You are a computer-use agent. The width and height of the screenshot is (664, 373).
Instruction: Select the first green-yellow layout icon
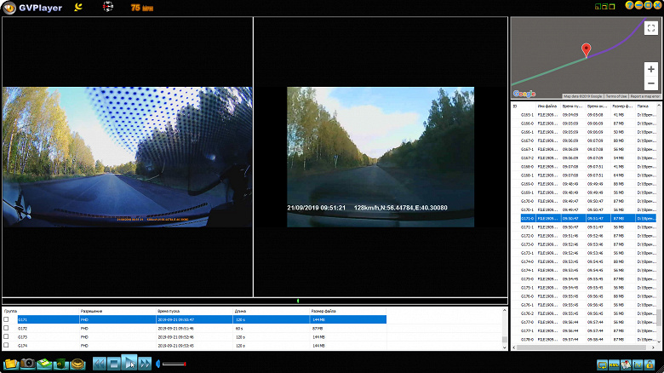point(598,7)
